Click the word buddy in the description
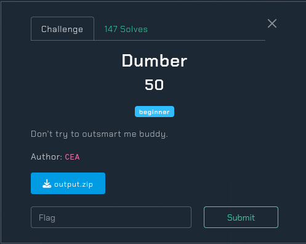Image resolution: width=306 pixels, height=244 pixels. pos(153,134)
